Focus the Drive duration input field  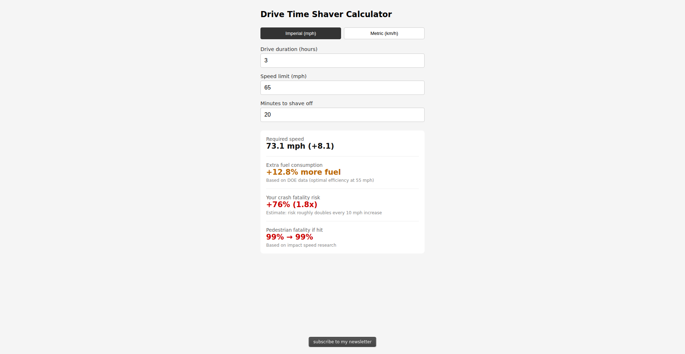(342, 61)
